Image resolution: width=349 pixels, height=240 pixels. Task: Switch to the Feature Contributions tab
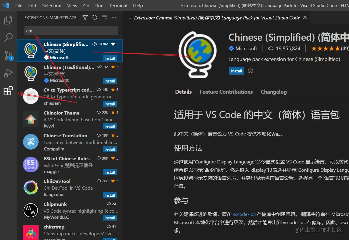pyautogui.click(x=226, y=92)
